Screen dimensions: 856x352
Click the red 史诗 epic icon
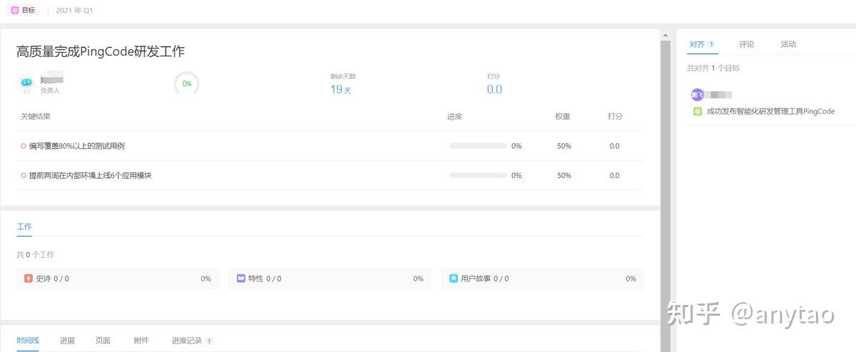(29, 279)
